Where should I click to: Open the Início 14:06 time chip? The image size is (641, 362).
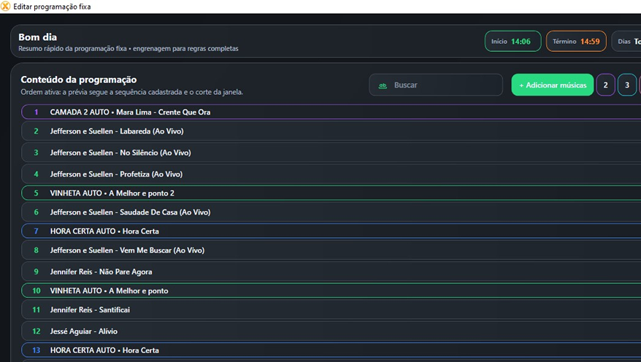[x=513, y=42]
